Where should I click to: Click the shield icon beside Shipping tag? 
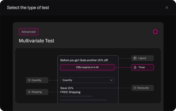29,92
